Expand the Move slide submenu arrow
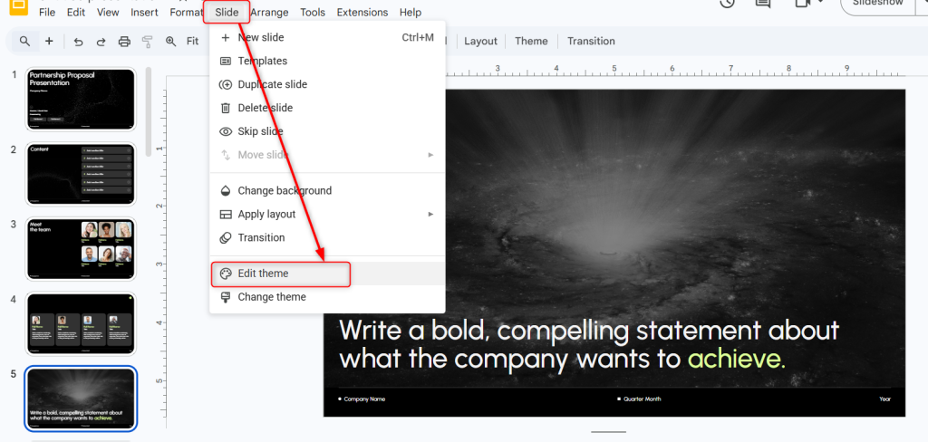The width and height of the screenshot is (928, 442). click(430, 155)
